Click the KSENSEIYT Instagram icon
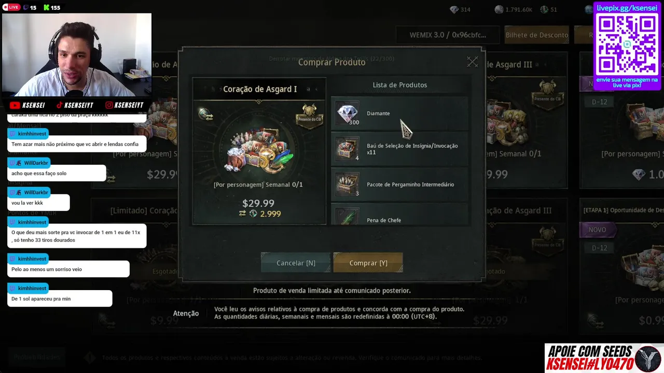 [x=108, y=105]
